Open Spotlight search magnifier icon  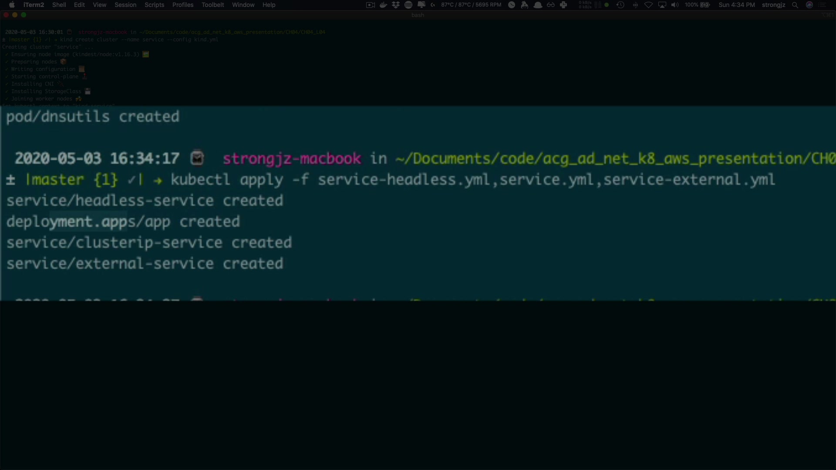(x=795, y=5)
